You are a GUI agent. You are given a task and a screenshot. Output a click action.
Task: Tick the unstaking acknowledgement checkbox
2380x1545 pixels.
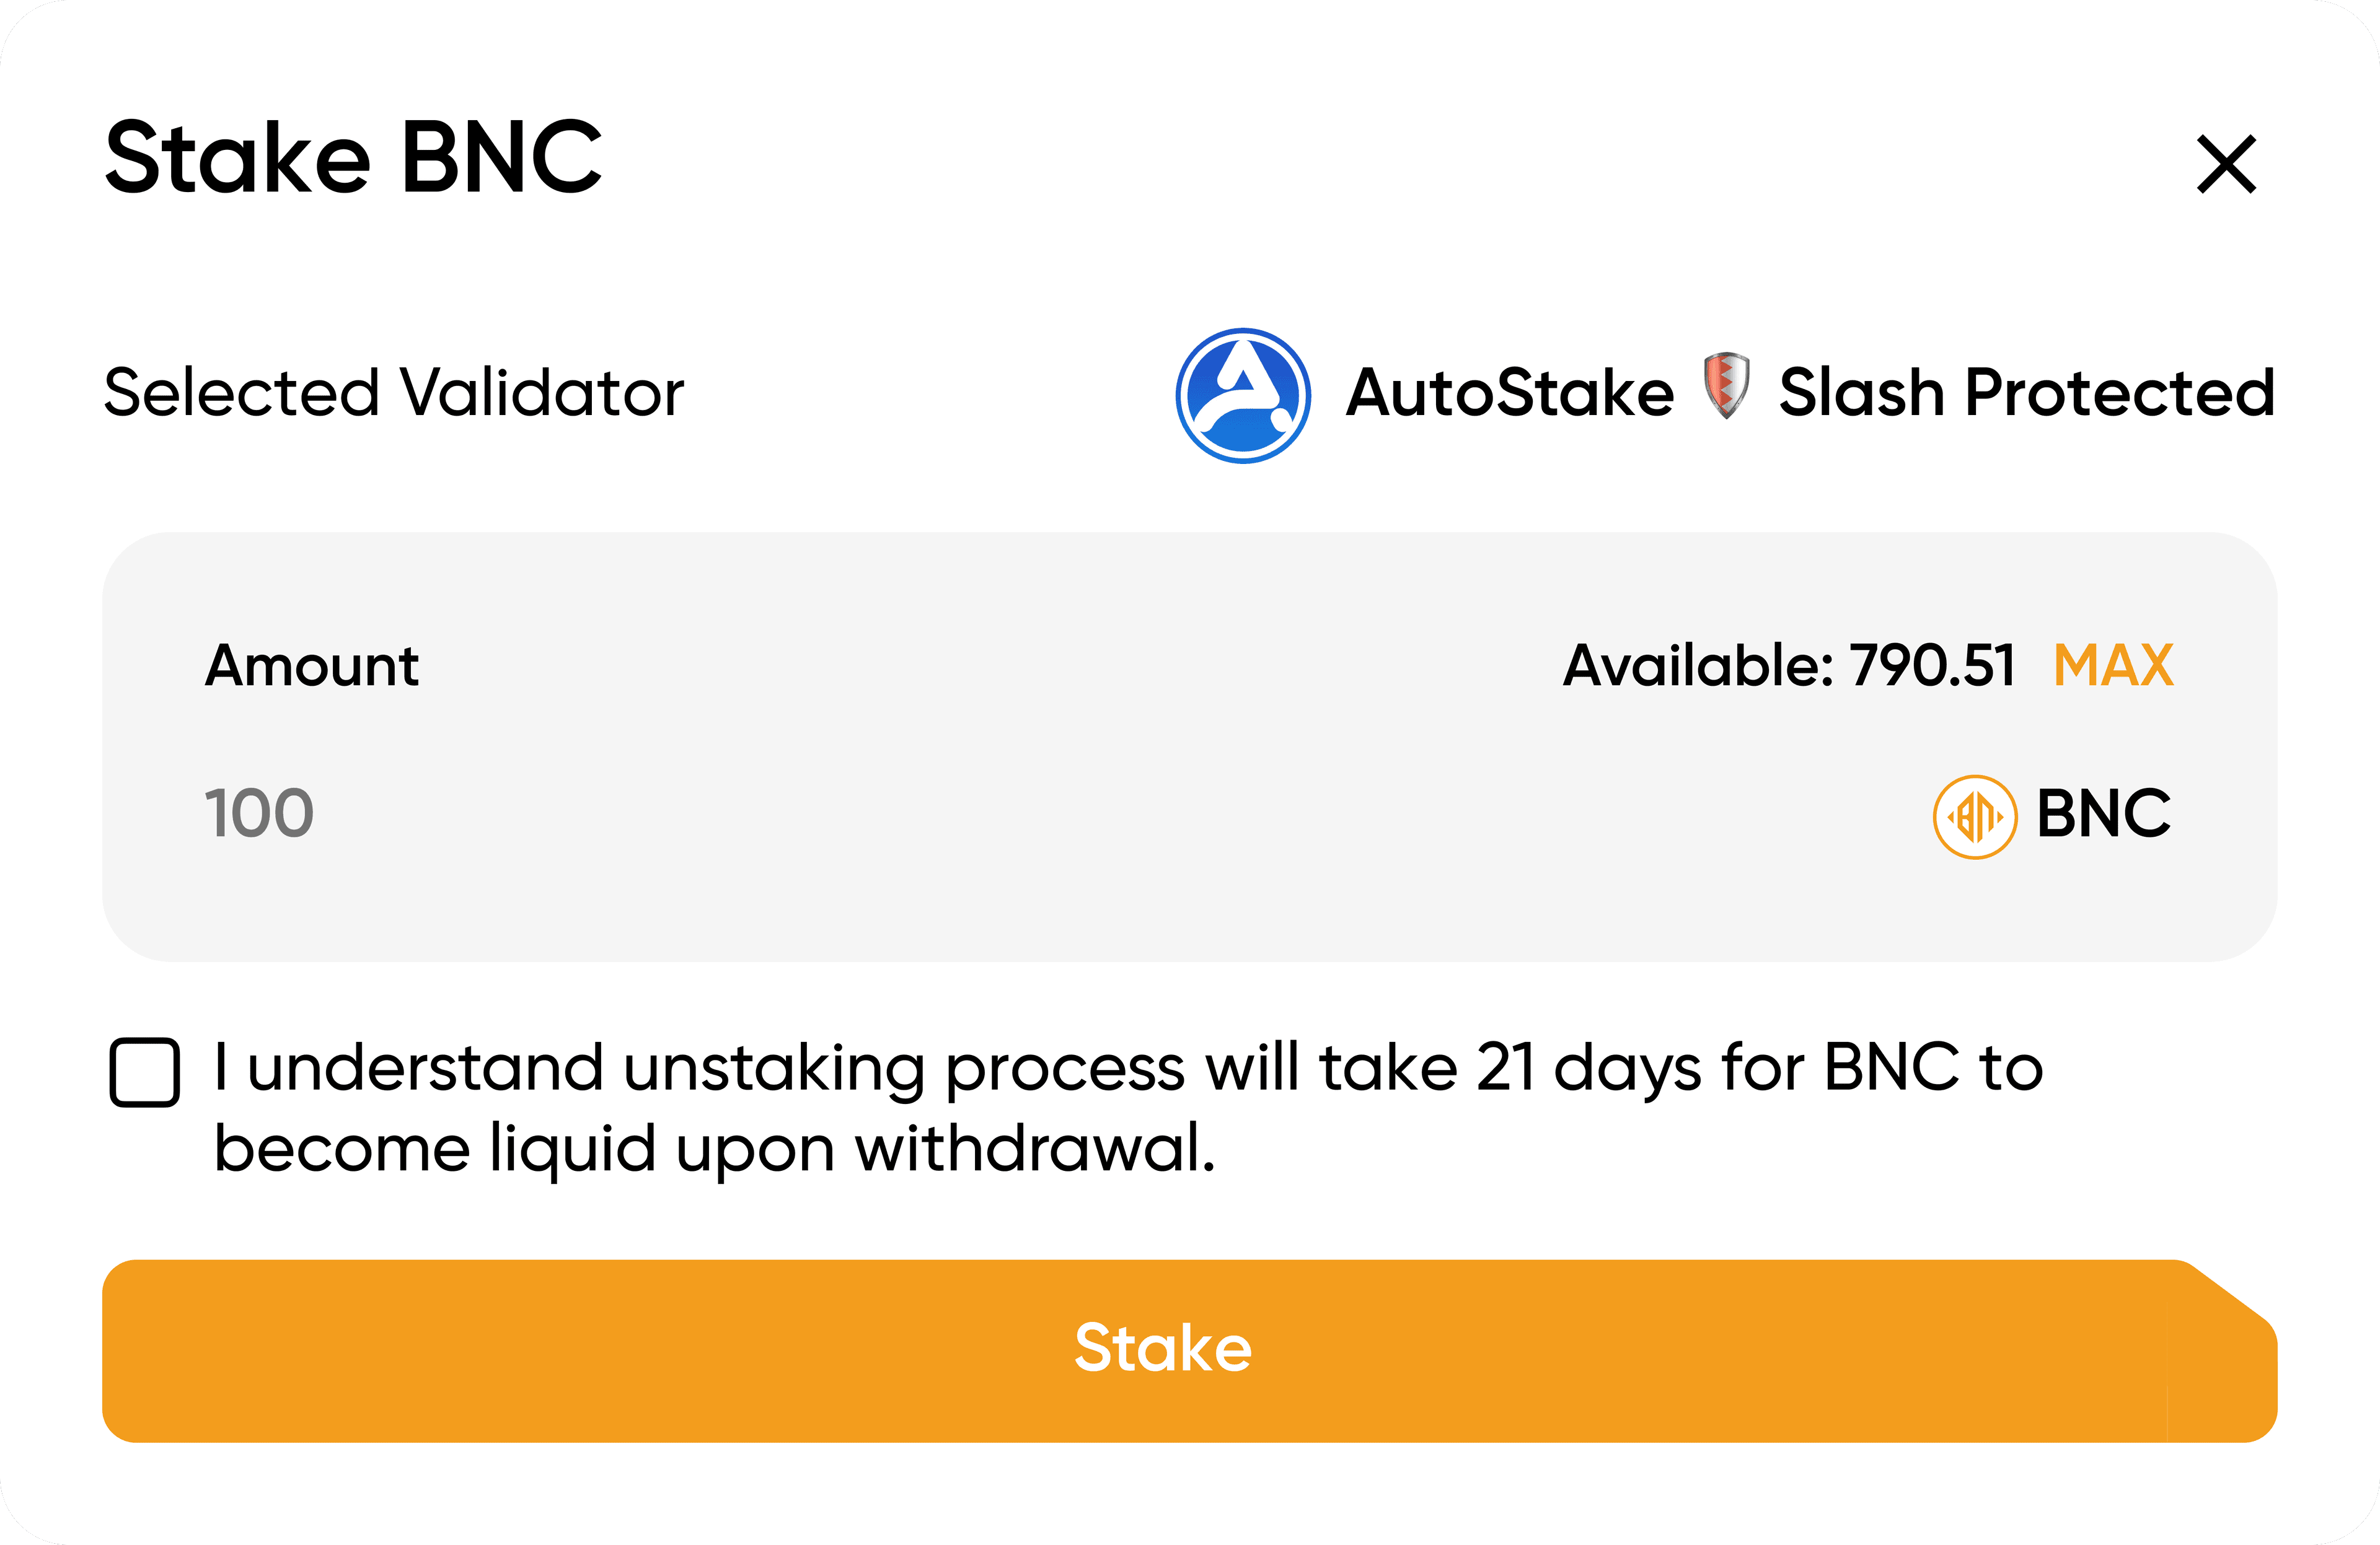click(145, 1072)
